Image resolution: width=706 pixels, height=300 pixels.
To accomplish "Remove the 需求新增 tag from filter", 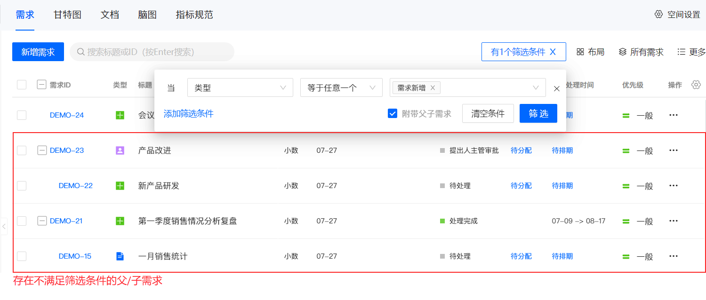I will pyautogui.click(x=433, y=87).
